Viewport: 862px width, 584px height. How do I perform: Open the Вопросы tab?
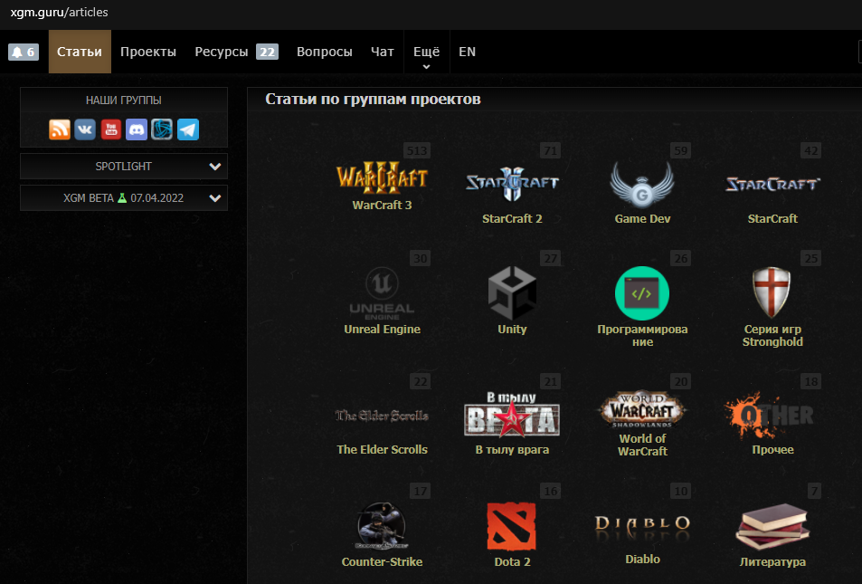tap(325, 52)
